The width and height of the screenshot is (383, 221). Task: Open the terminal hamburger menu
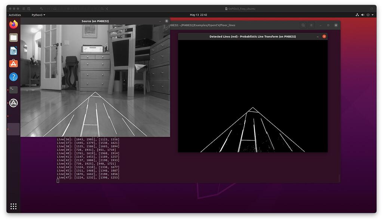pyautogui.click(x=311, y=25)
